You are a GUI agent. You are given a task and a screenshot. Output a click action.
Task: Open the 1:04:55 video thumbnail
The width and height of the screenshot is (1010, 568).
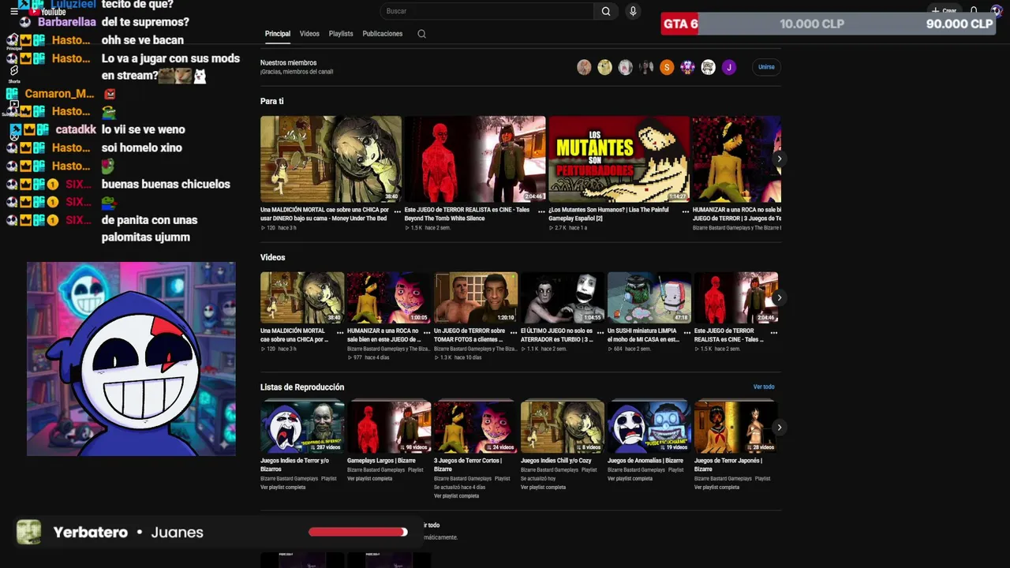[x=563, y=297]
